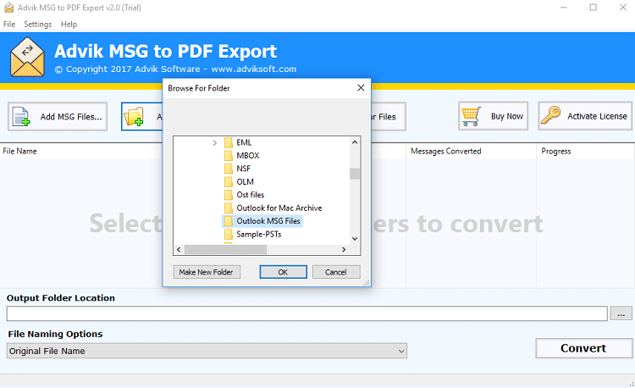Select the 'Ost files' folder name
The width and height of the screenshot is (635, 388).
[x=251, y=195]
